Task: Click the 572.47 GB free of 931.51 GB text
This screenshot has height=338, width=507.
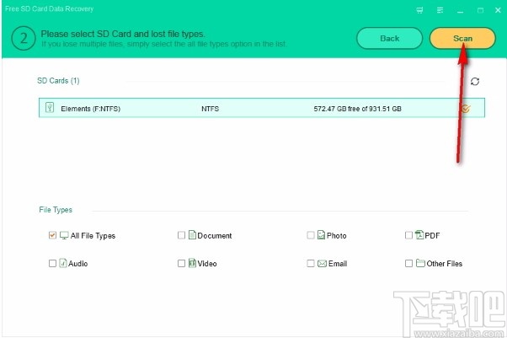Action: click(357, 109)
